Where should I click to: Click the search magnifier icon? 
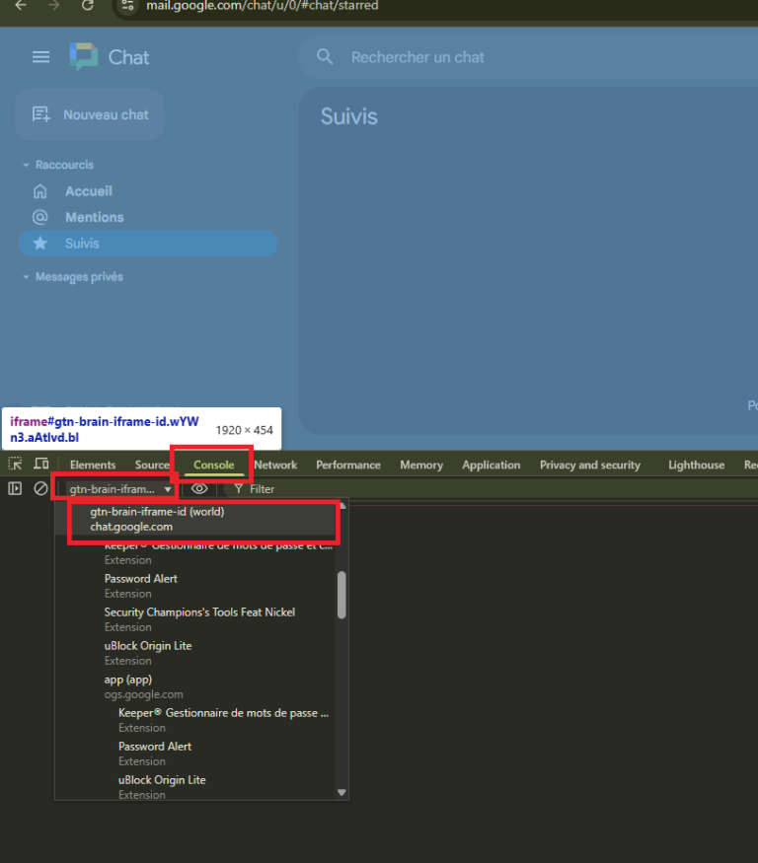(x=325, y=56)
